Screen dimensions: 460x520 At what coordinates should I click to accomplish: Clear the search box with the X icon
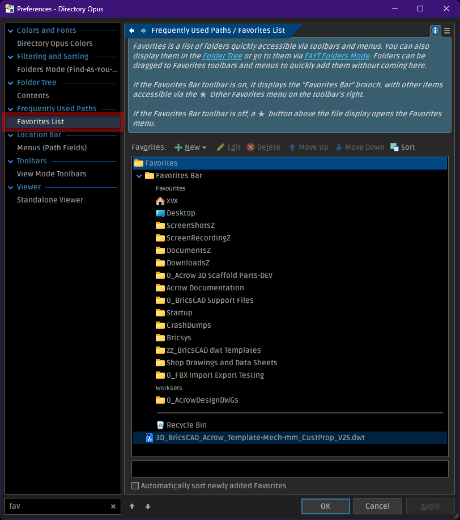pos(113,506)
